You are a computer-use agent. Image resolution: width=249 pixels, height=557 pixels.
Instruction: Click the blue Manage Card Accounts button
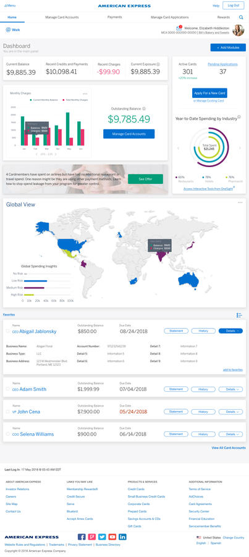pos(129,134)
